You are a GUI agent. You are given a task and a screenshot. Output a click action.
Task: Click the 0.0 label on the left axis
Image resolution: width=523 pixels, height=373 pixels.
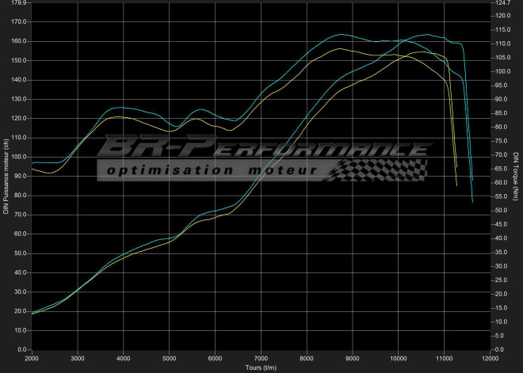click(x=21, y=349)
